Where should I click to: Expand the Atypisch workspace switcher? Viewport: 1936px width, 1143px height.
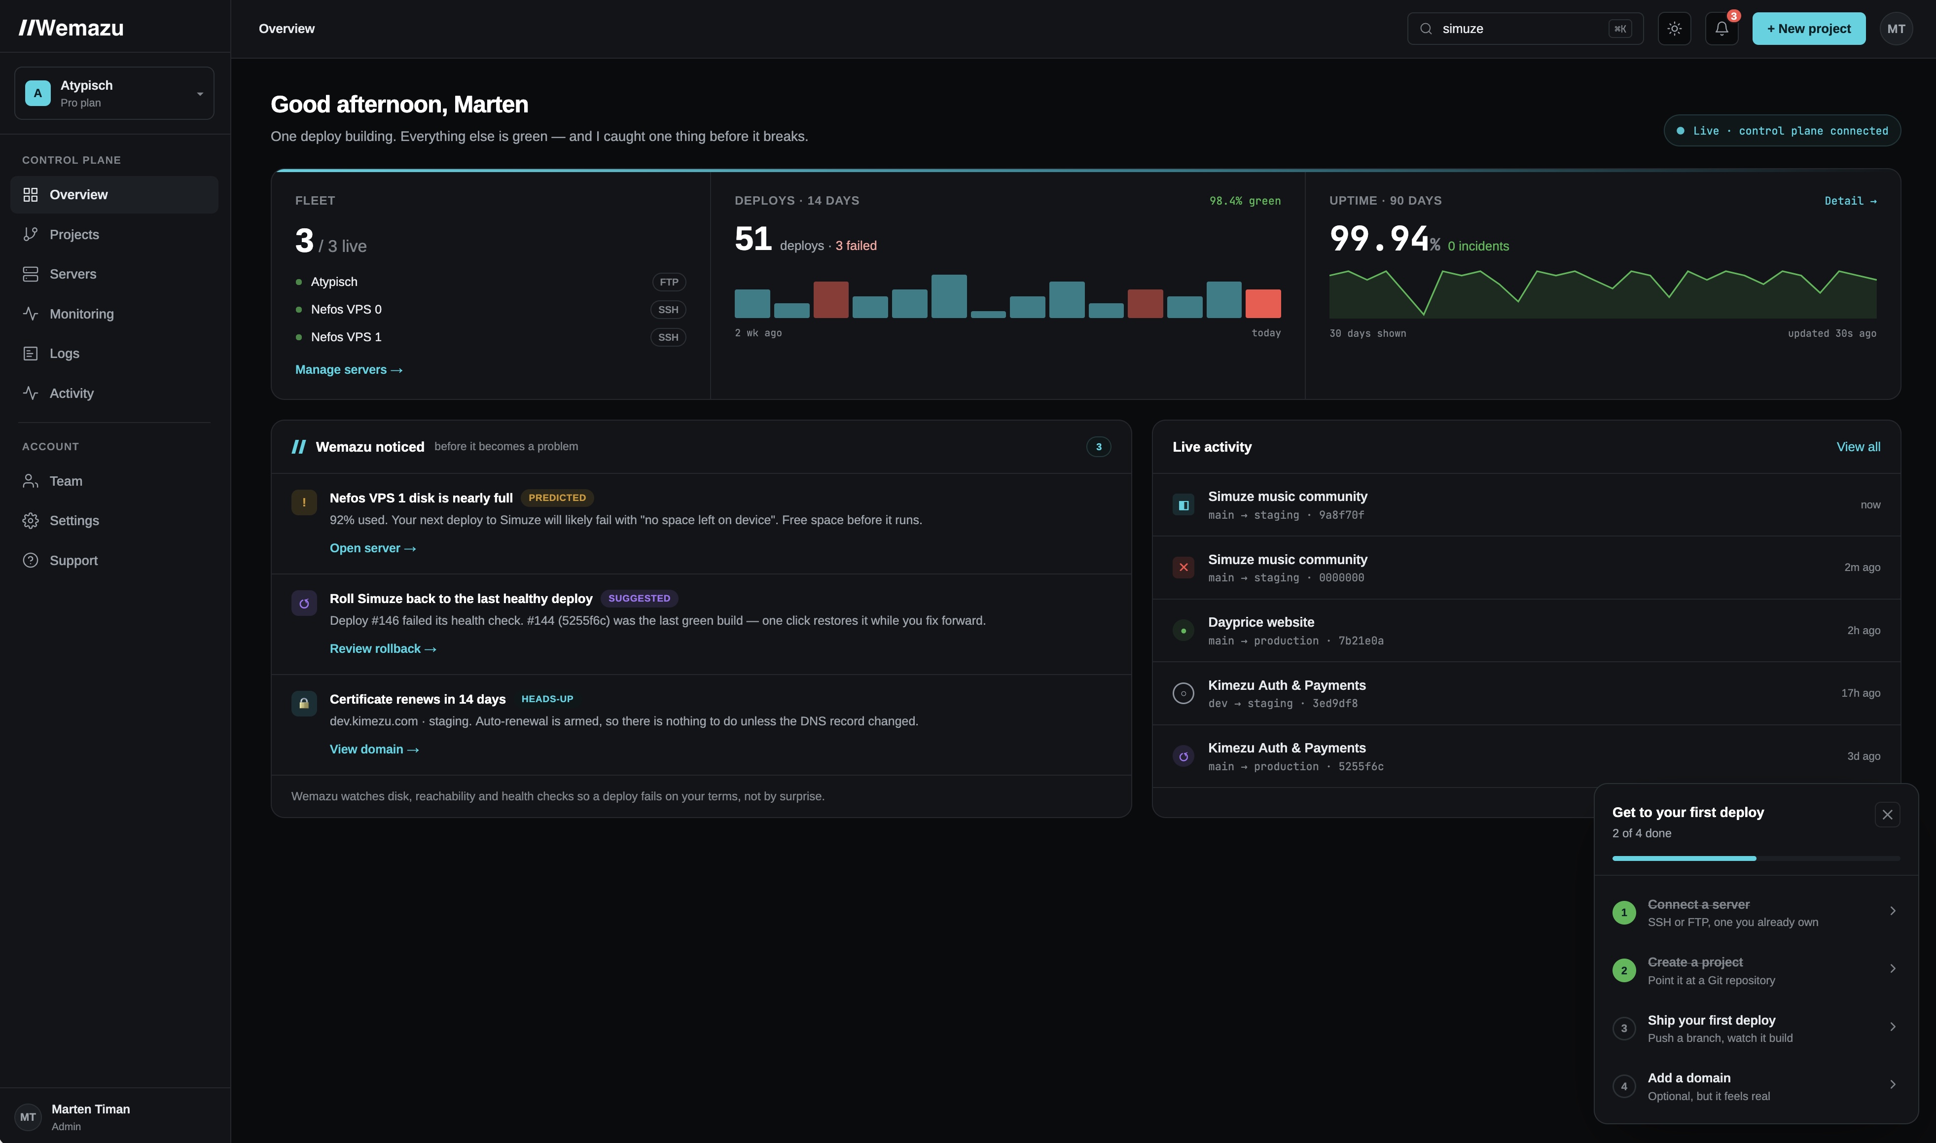pos(114,93)
